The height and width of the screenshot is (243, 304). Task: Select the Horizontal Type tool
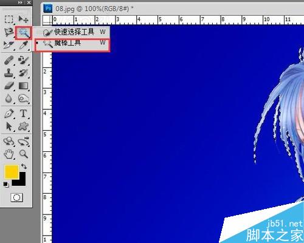[x=24, y=113]
